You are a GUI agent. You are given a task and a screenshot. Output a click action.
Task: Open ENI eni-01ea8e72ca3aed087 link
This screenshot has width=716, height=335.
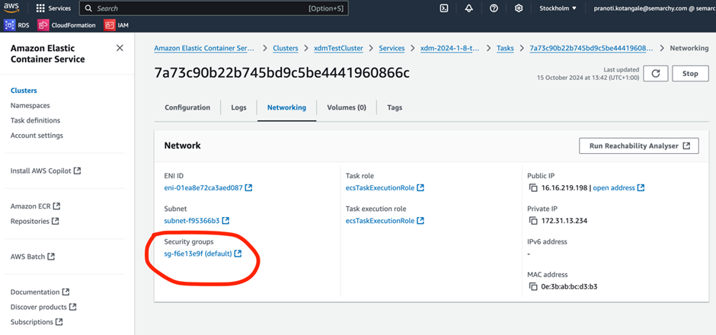point(208,187)
